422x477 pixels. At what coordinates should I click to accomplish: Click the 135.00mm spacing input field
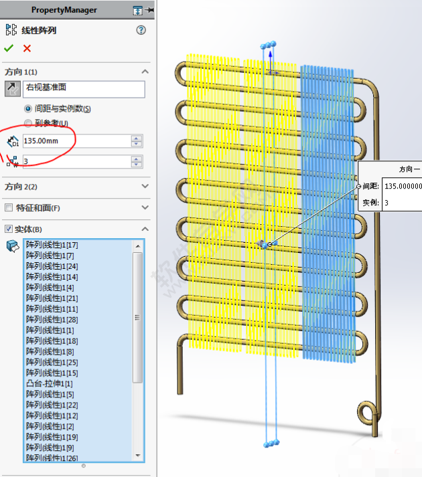pyautogui.click(x=77, y=141)
